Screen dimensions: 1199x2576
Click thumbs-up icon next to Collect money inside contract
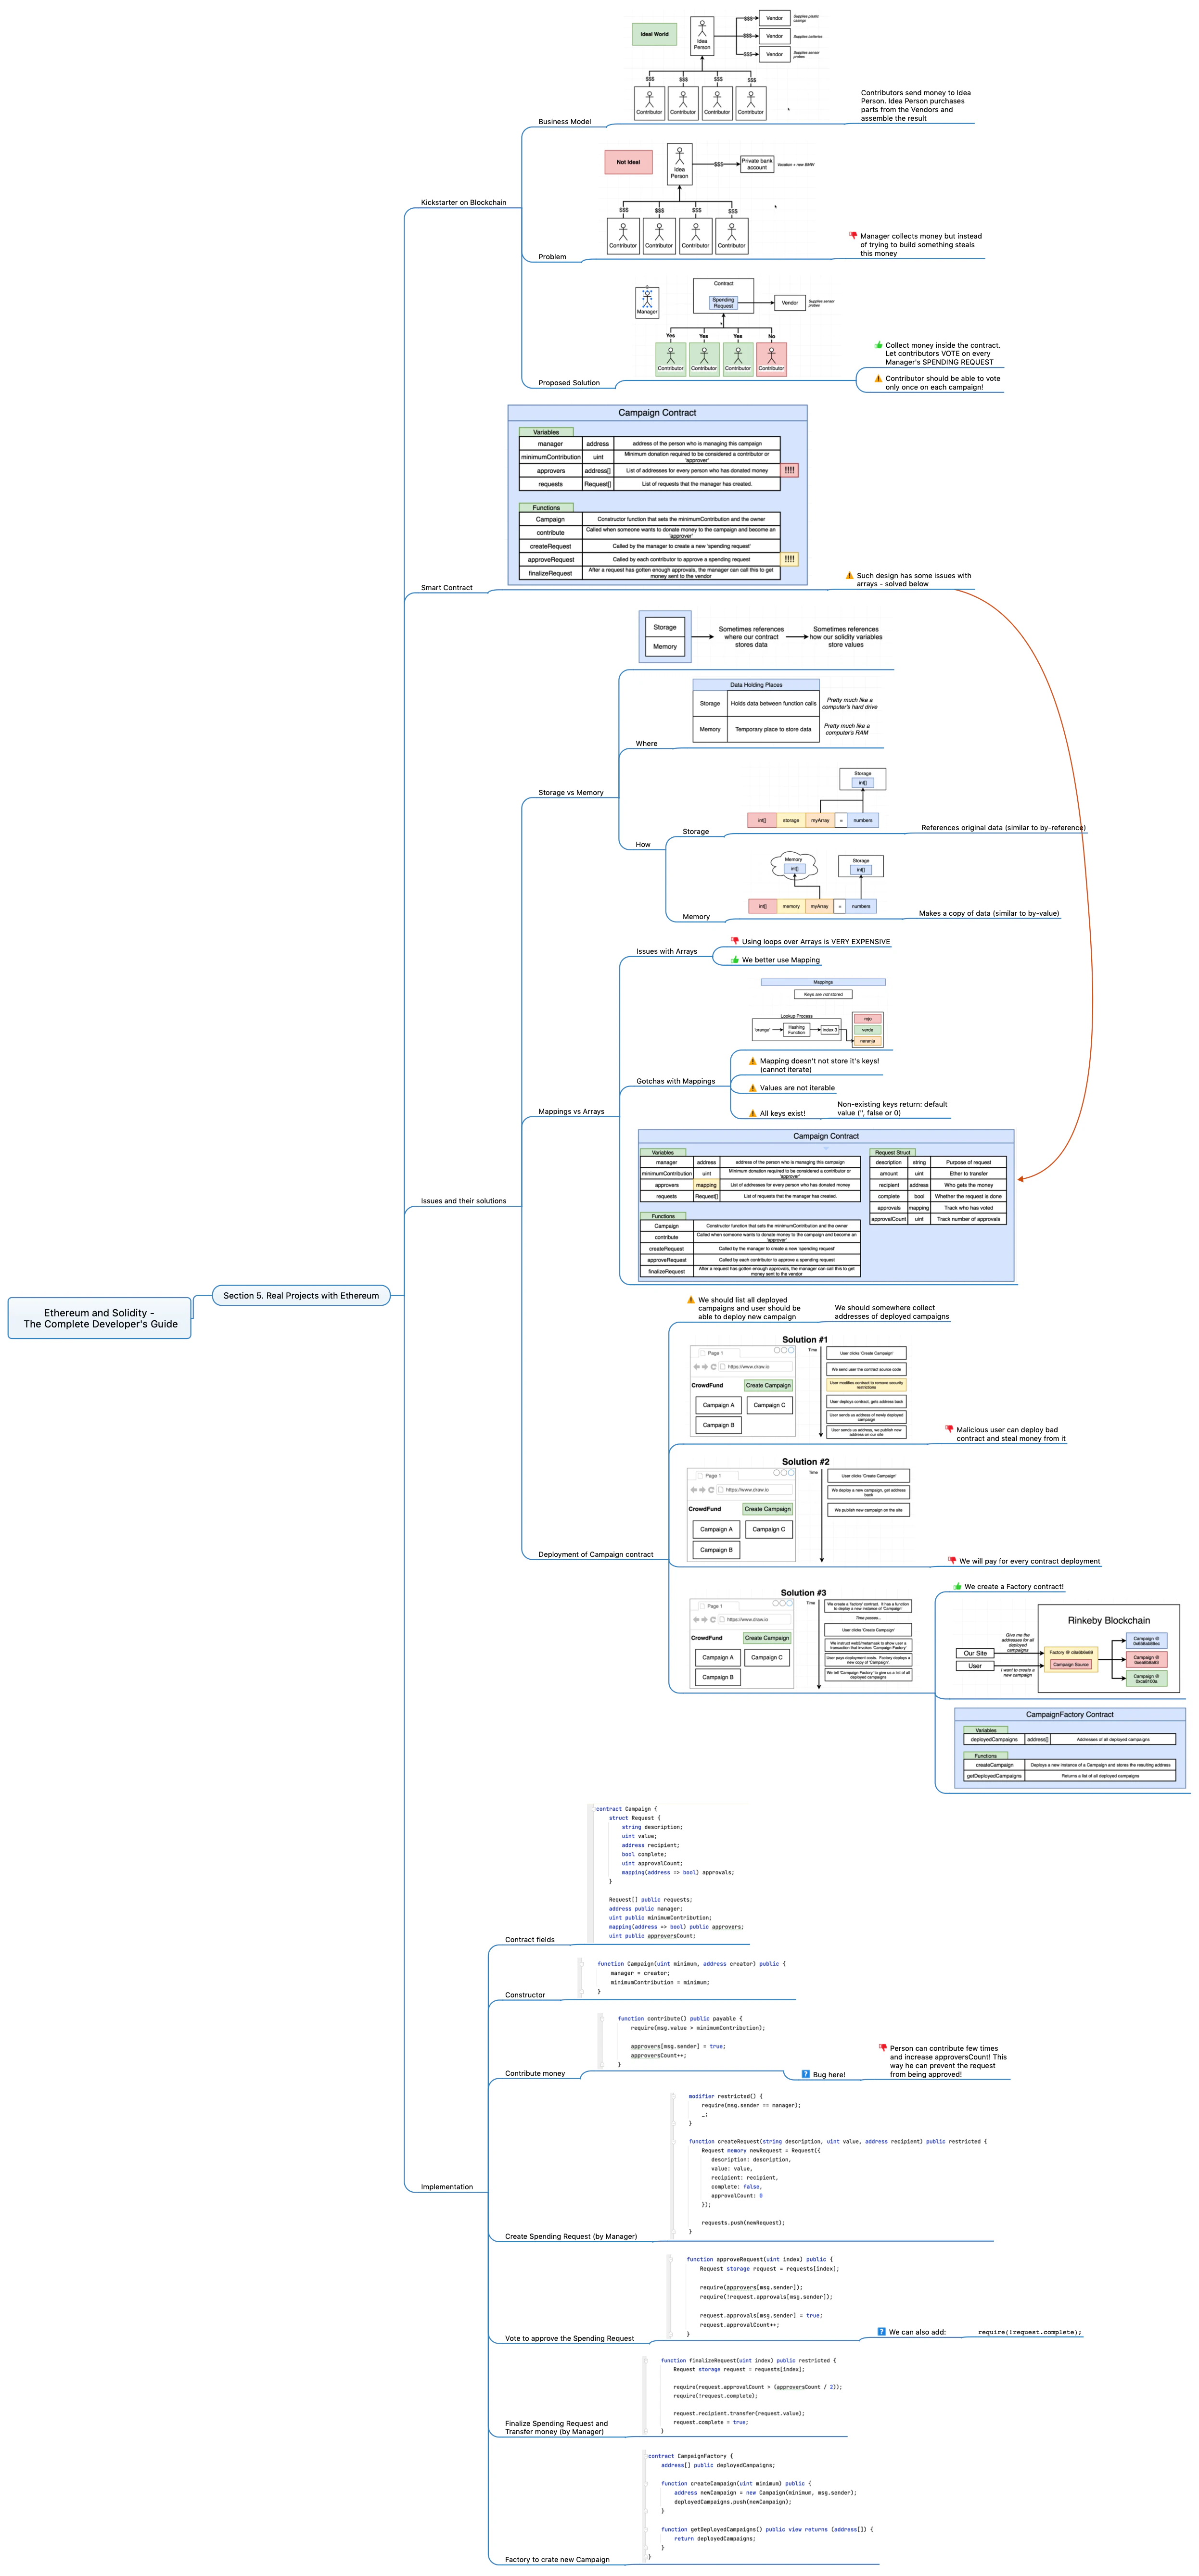878,345
